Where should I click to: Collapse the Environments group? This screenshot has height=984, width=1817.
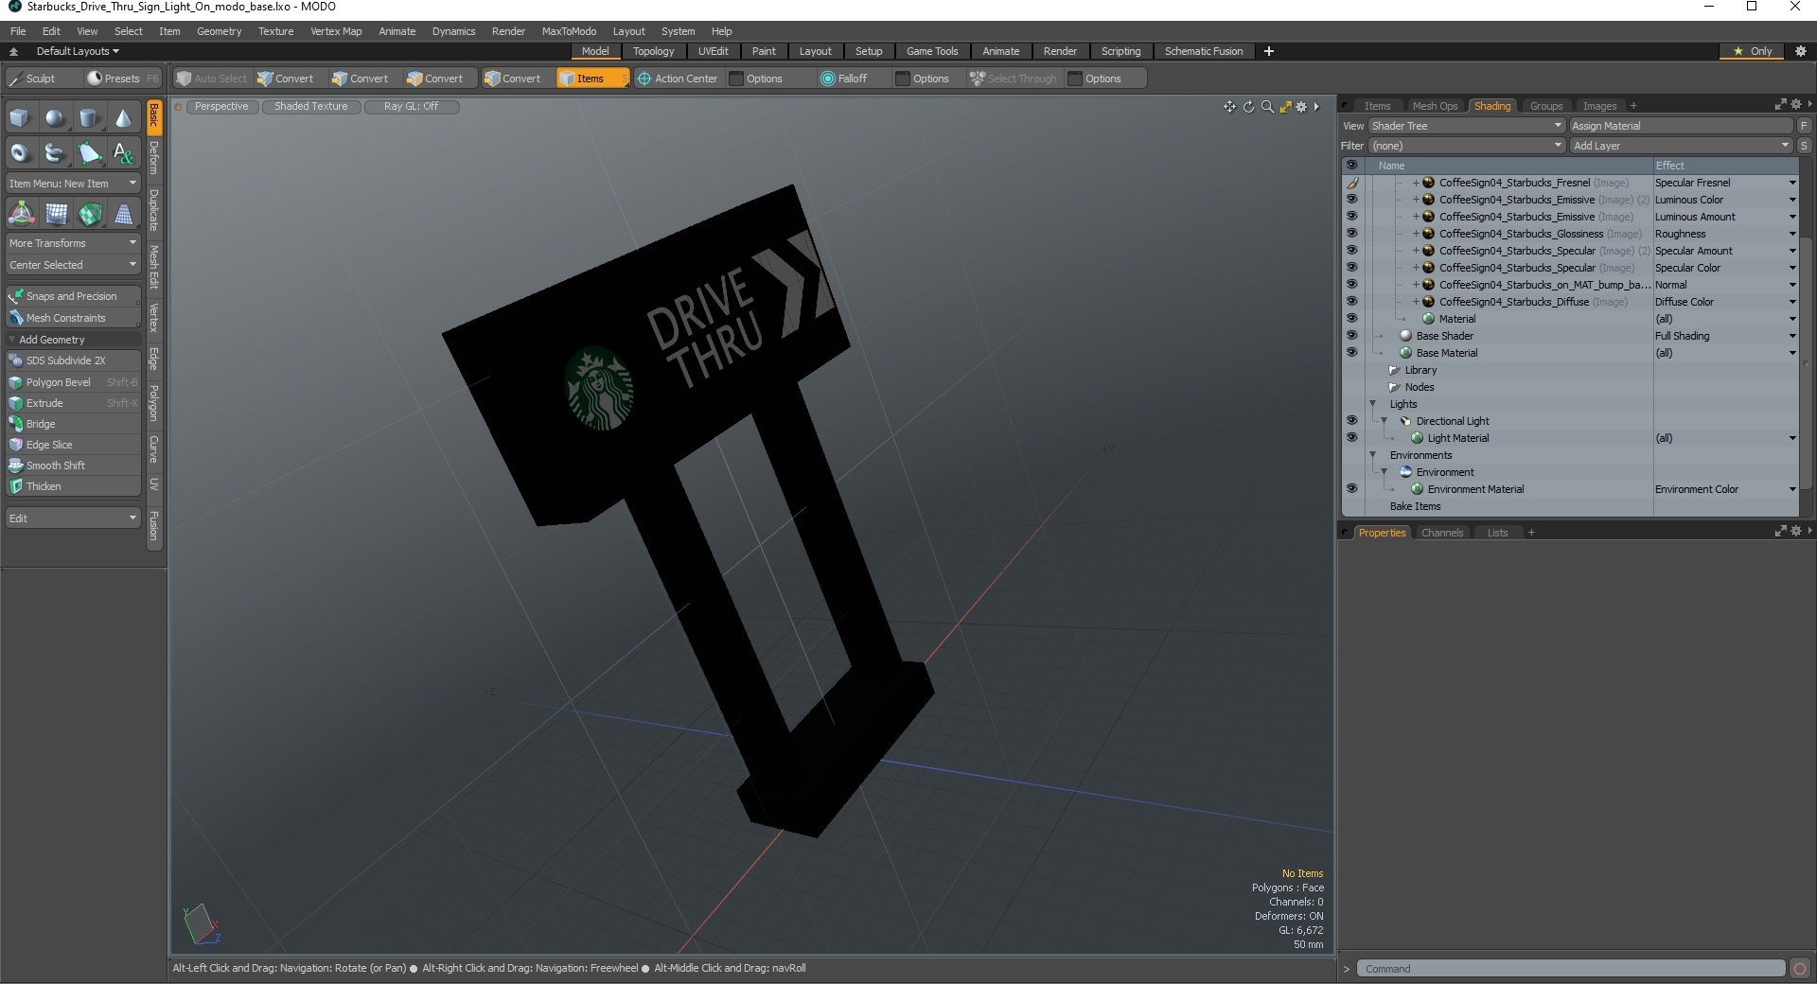(x=1373, y=455)
